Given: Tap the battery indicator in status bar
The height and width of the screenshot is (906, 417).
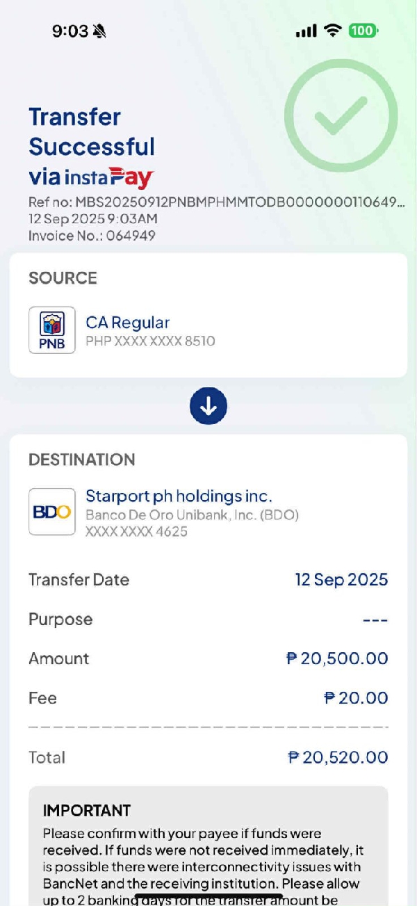Looking at the screenshot, I should point(363,31).
